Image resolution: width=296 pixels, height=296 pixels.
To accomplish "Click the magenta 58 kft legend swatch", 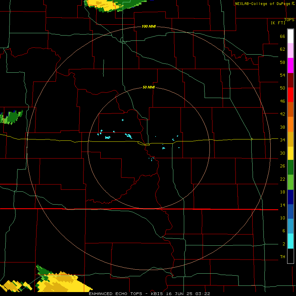I will pyautogui.click(x=290, y=65).
